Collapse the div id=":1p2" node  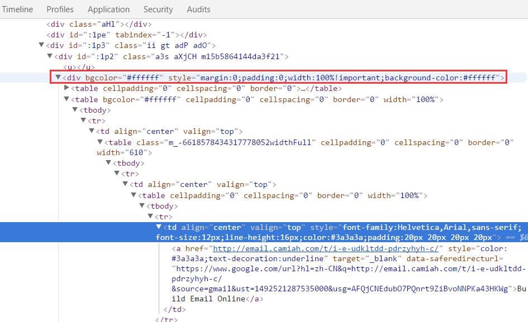pyautogui.click(x=50, y=56)
